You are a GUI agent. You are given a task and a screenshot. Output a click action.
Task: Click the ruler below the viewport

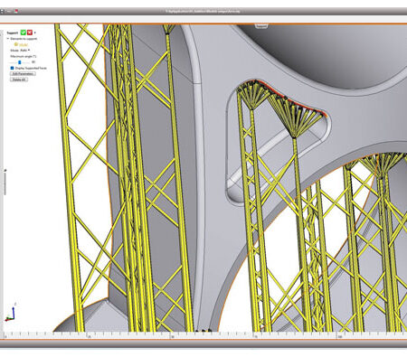pos(203,335)
